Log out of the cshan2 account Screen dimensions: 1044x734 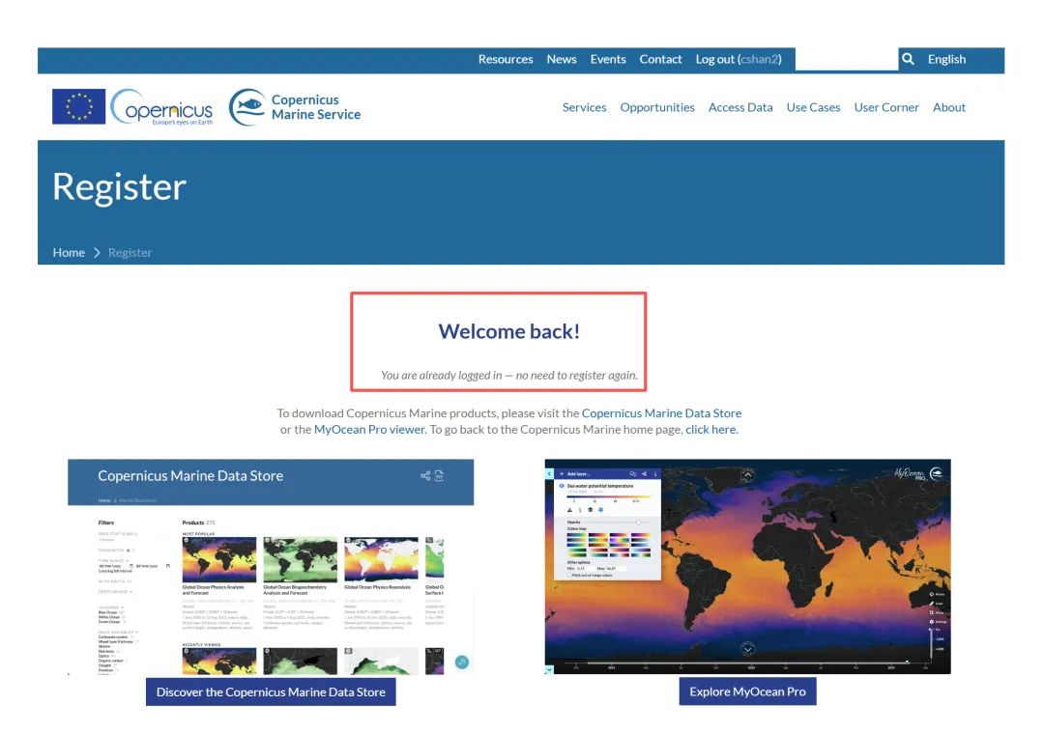pyautogui.click(x=739, y=59)
